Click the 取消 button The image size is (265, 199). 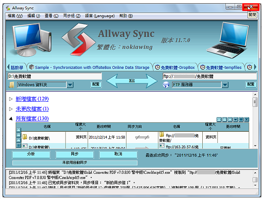(x=118, y=154)
